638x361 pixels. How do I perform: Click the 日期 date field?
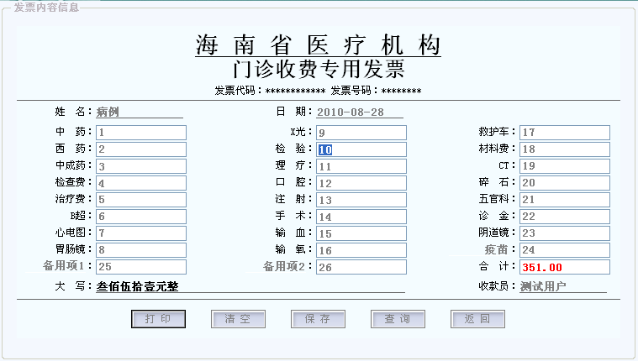(360, 112)
